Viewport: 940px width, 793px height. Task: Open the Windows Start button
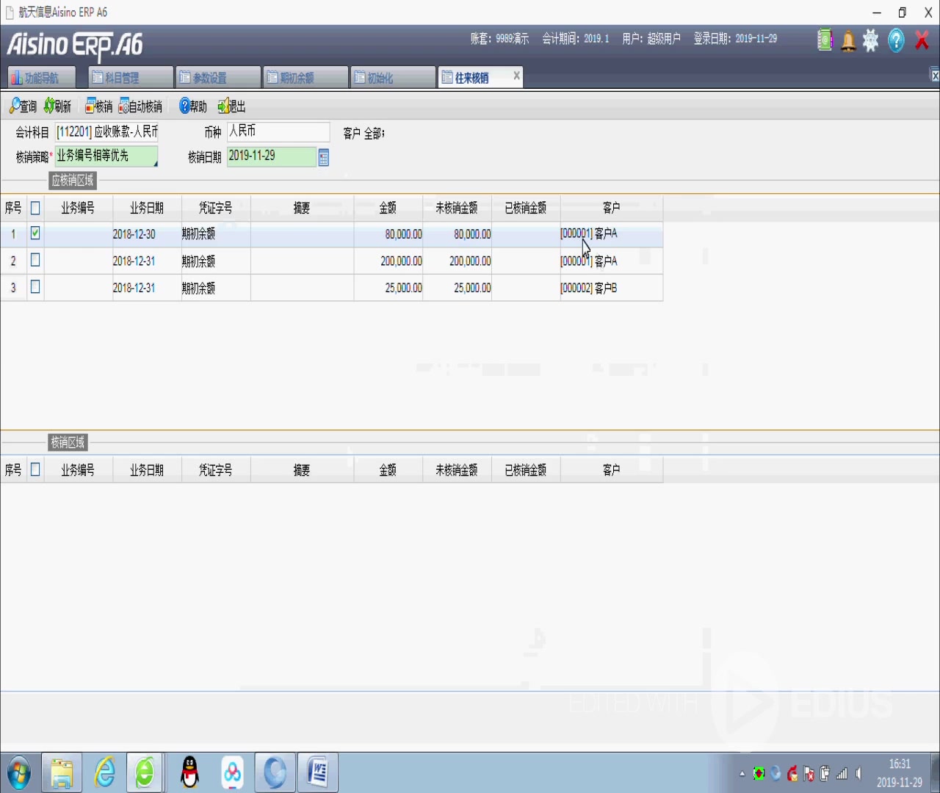coord(19,773)
